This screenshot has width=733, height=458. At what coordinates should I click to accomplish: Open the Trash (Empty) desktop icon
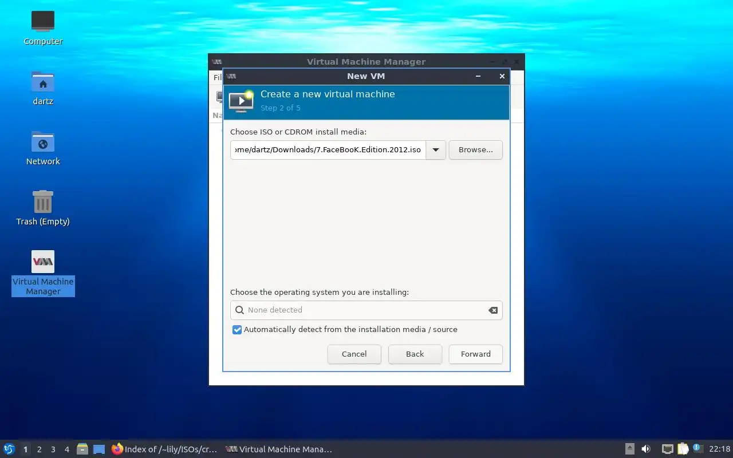(43, 208)
